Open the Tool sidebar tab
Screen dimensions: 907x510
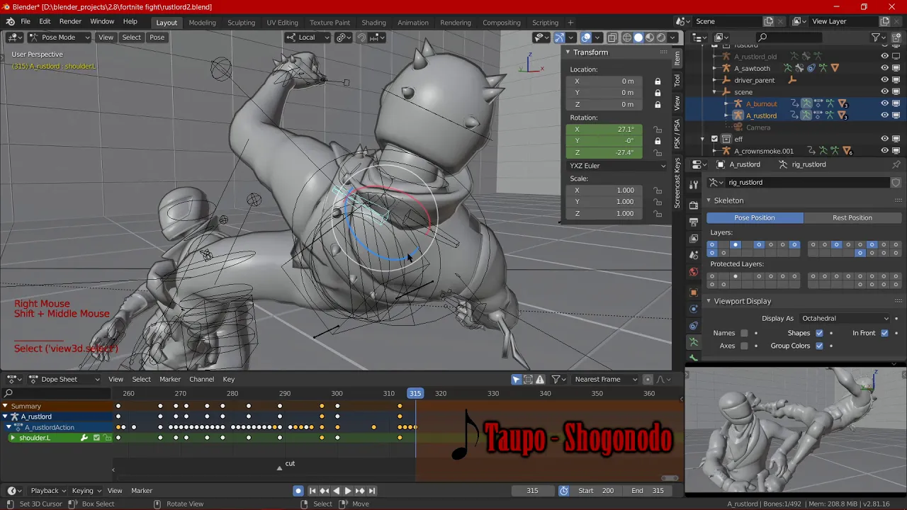(x=677, y=80)
